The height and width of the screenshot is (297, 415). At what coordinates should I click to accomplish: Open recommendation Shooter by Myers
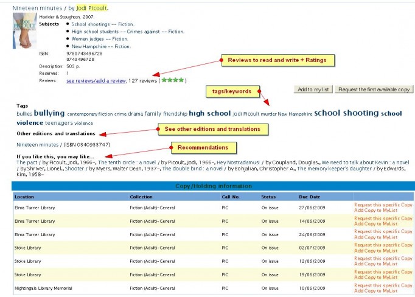coord(74,169)
